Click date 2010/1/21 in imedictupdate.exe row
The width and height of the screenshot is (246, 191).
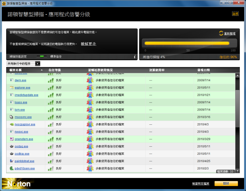pos(204,95)
